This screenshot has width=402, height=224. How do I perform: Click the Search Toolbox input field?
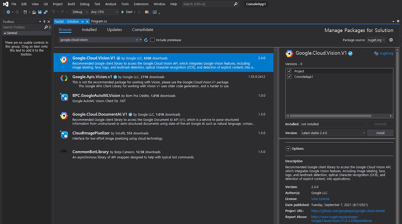23,27
